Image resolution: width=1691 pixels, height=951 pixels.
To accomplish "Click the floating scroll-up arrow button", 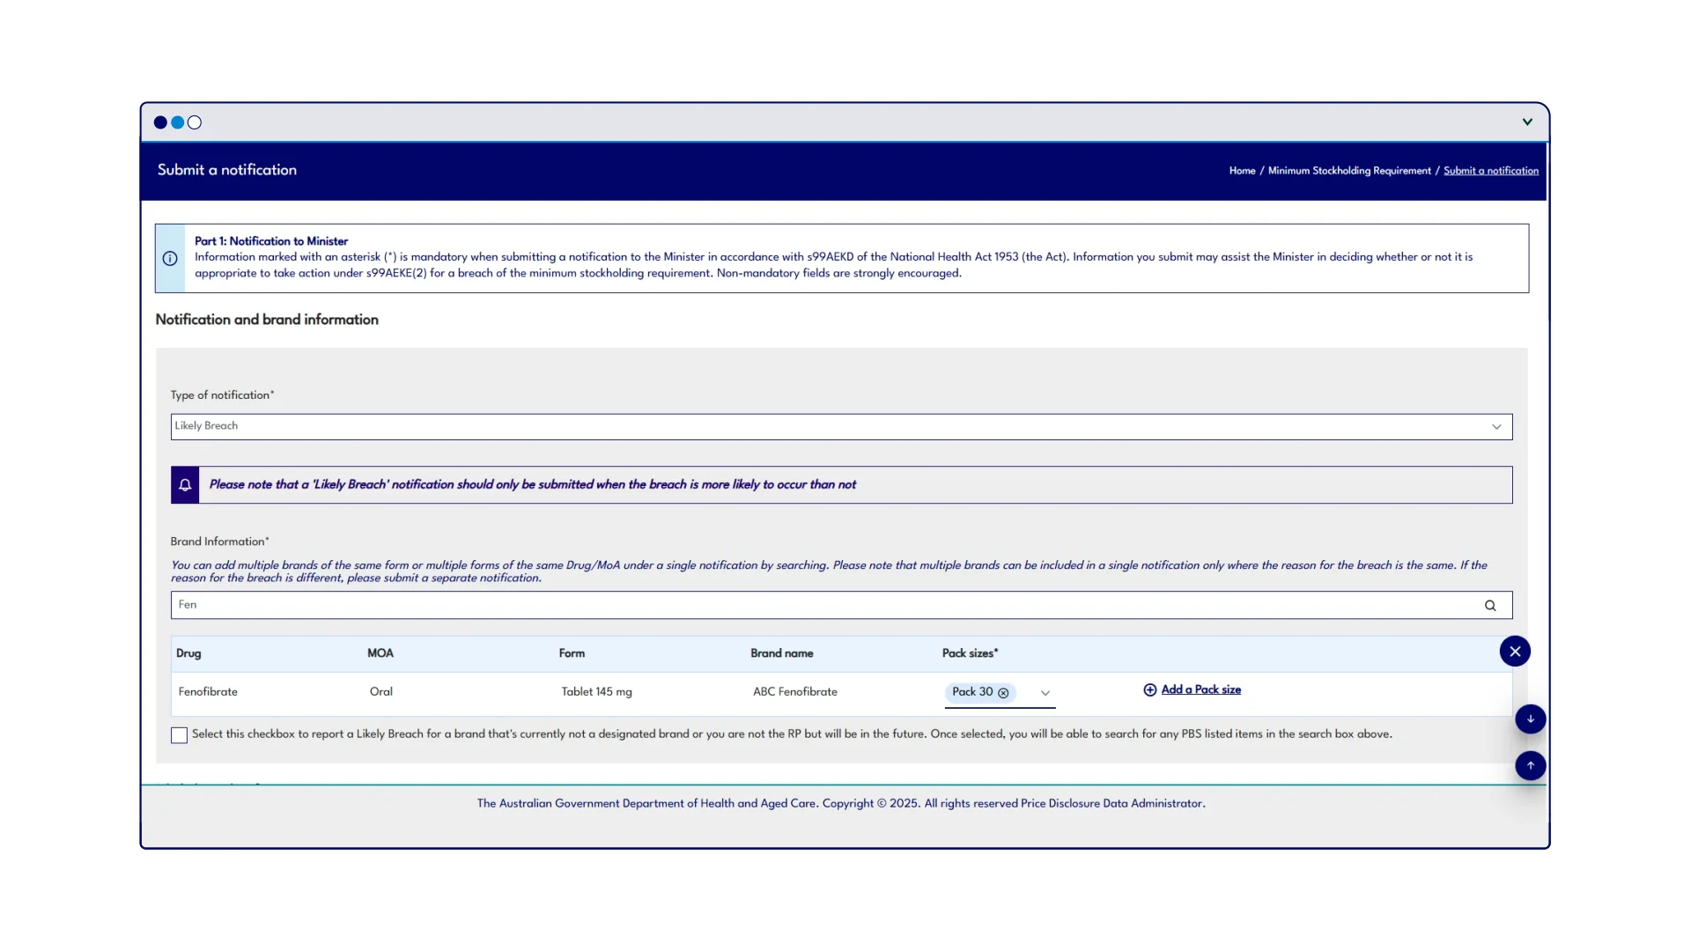I will [1531, 765].
